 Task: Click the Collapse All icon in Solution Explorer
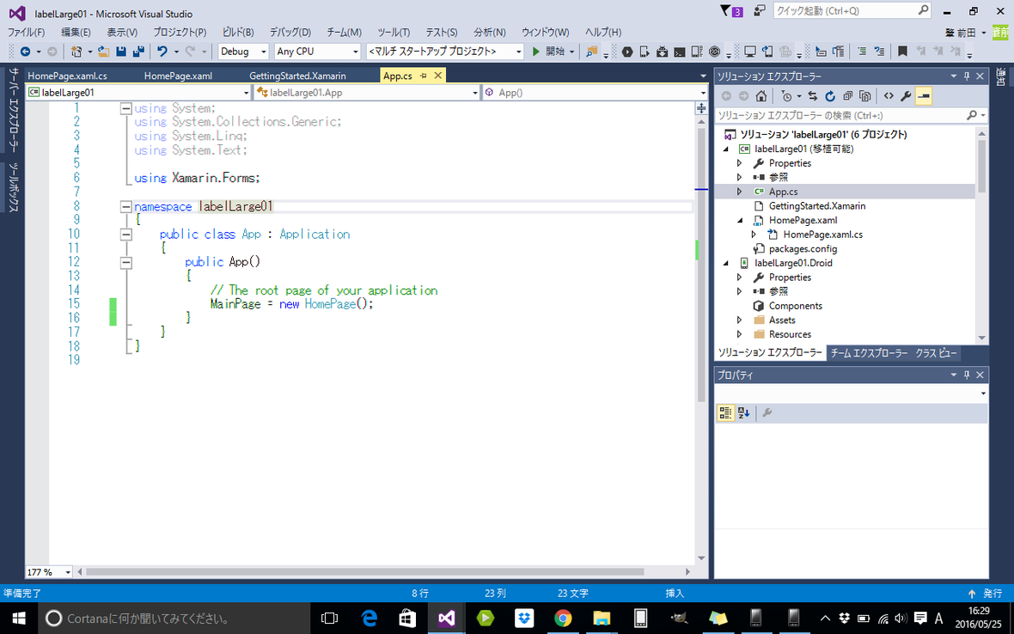coord(847,96)
